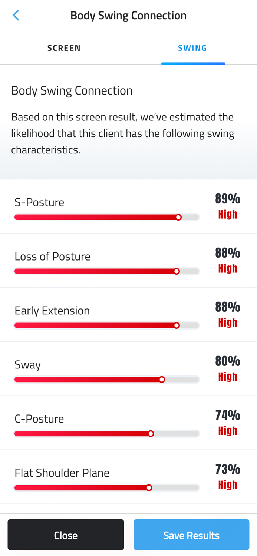This screenshot has width=257, height=556.
Task: Tap the C-Posture 74% percentage
Action: pyautogui.click(x=228, y=415)
